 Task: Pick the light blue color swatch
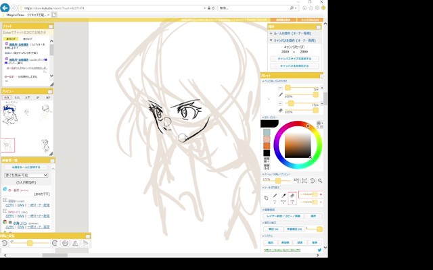click(x=267, y=132)
